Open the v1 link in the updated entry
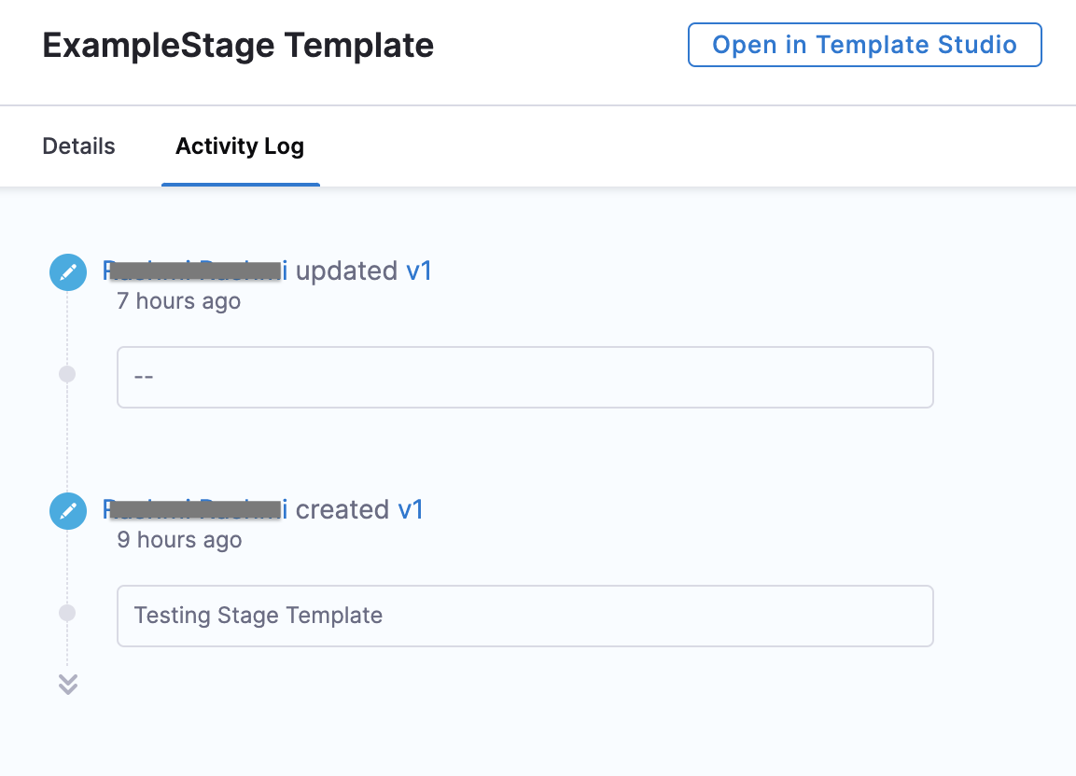 click(419, 271)
